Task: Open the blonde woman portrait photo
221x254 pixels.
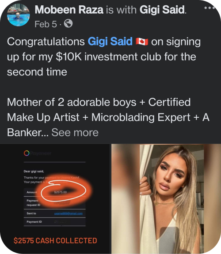Action: coord(166,198)
